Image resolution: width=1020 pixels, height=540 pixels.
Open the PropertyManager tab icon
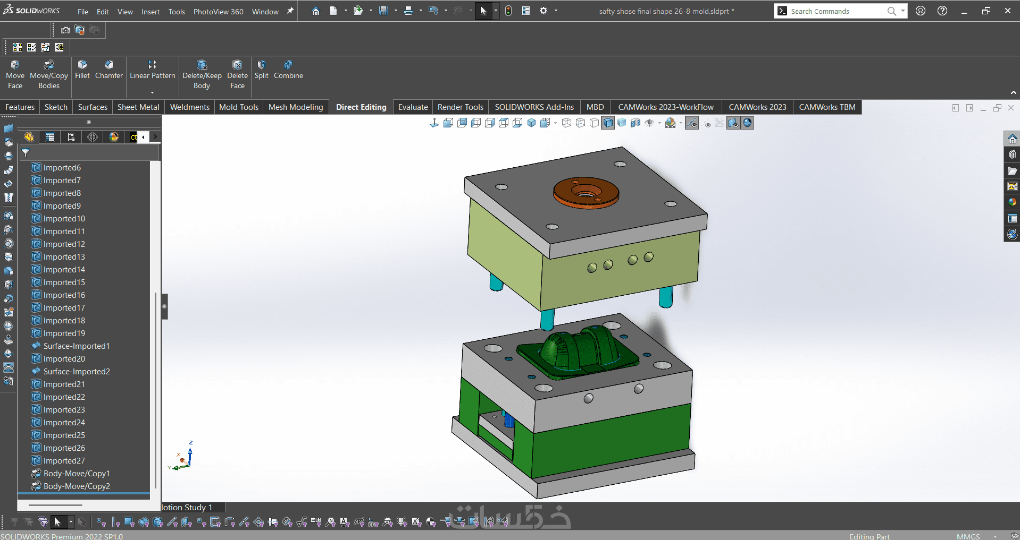50,137
